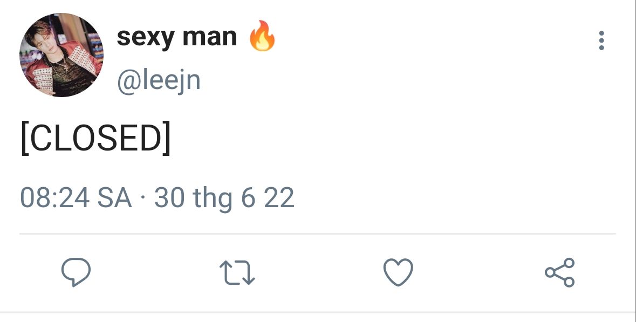
Task: Open the share icon options
Action: click(560, 272)
